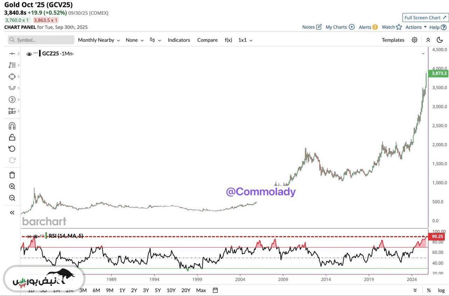Click the Full Screen Chart button

[425, 18]
